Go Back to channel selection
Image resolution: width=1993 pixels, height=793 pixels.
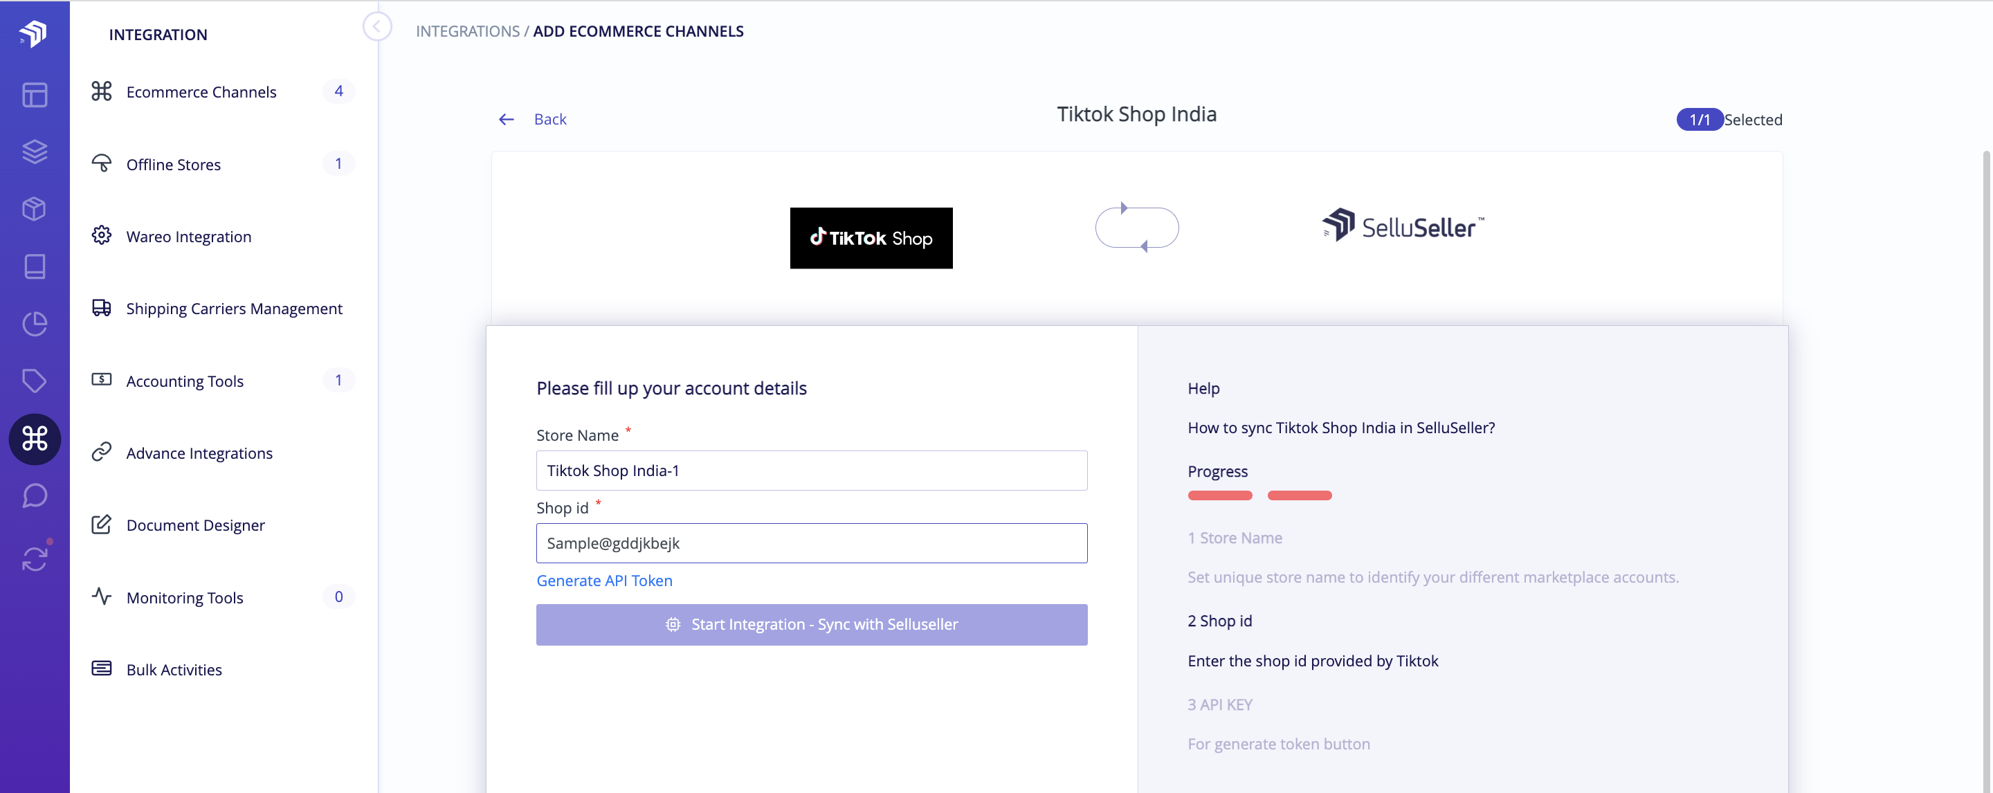550,119
